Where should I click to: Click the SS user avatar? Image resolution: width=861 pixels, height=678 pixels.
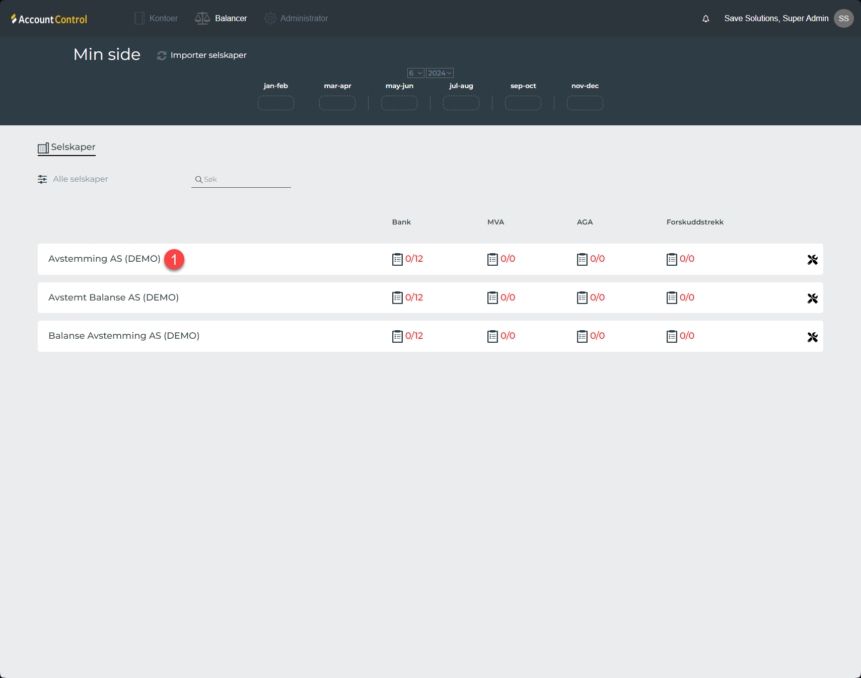(x=843, y=19)
